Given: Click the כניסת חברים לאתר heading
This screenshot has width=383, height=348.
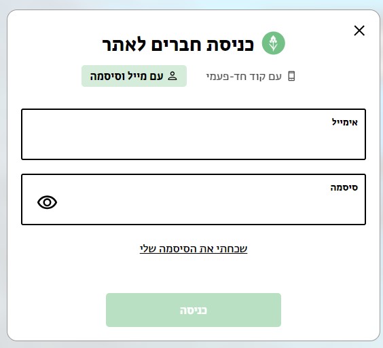Looking at the screenshot, I should coord(178,44).
